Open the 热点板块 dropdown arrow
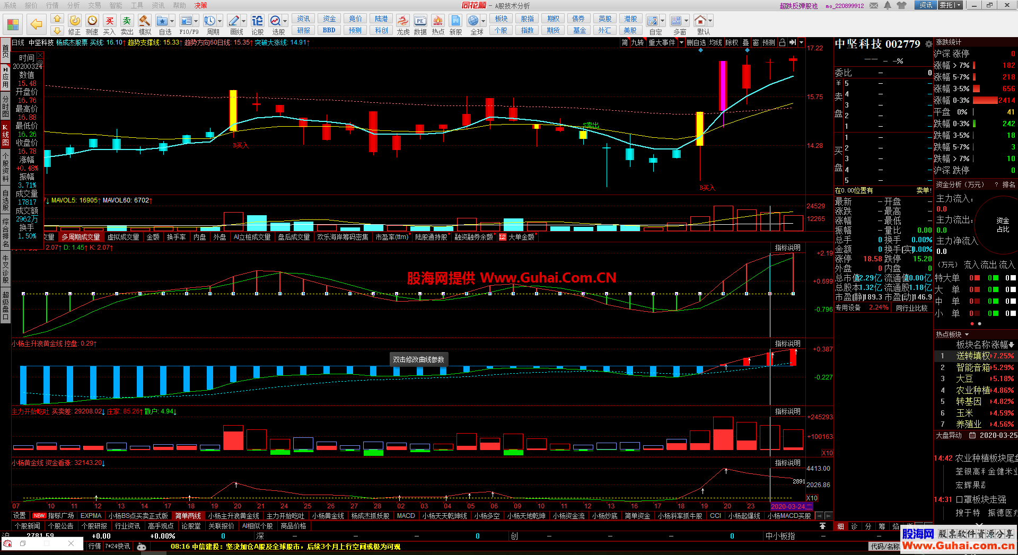1018x555 pixels. pyautogui.click(x=967, y=334)
